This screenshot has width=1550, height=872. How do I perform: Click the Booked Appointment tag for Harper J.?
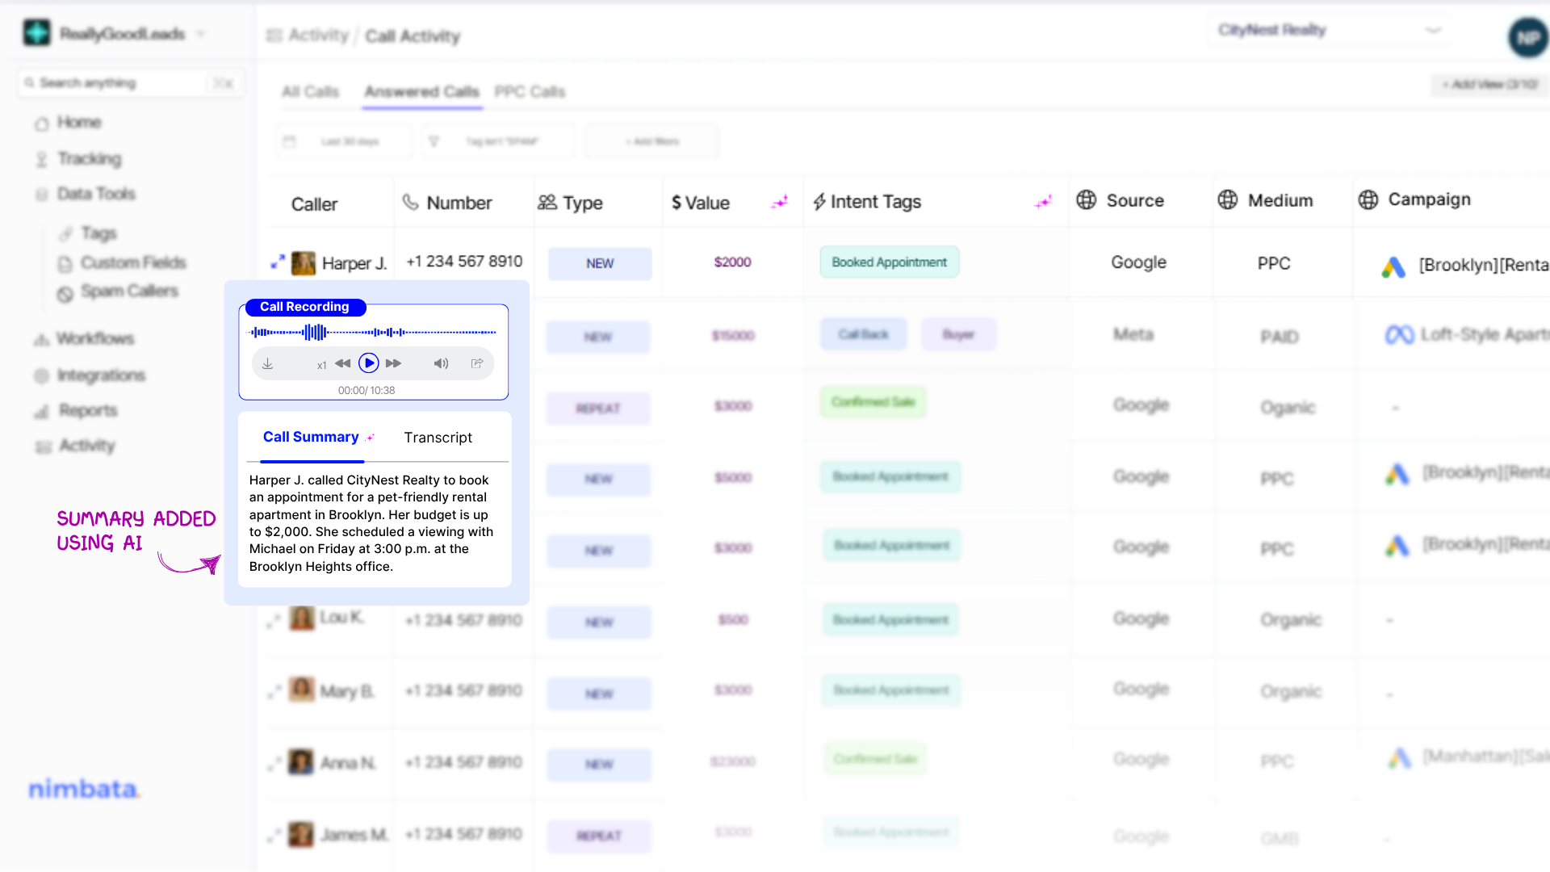889,262
